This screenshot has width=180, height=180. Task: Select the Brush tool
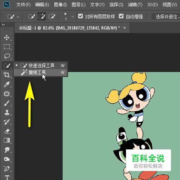pyautogui.click(x=7, y=103)
